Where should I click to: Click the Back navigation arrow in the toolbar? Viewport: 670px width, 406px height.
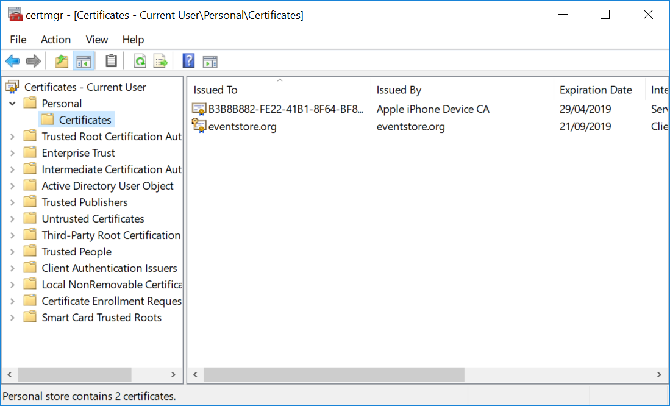[x=12, y=60]
